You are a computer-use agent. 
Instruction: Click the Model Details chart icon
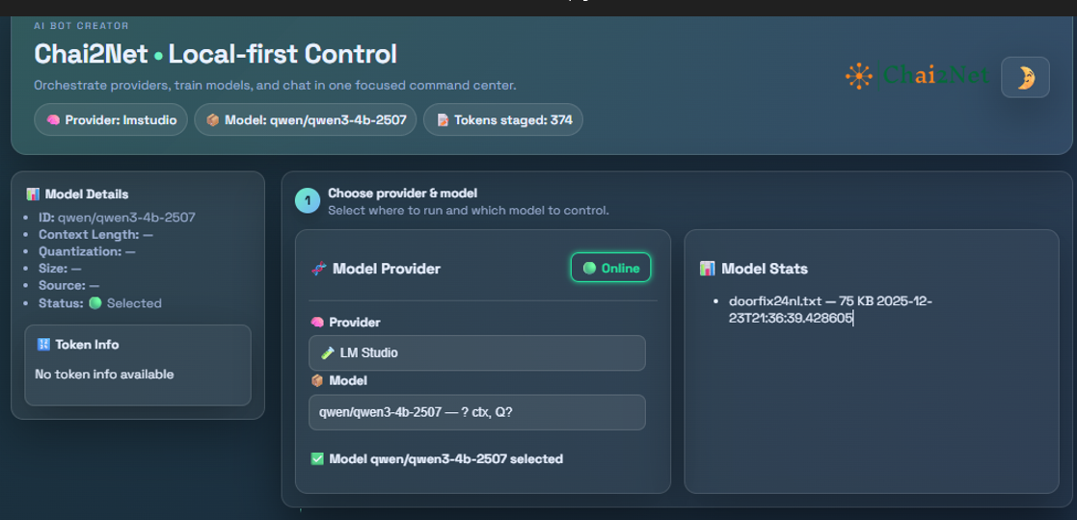[x=34, y=195]
